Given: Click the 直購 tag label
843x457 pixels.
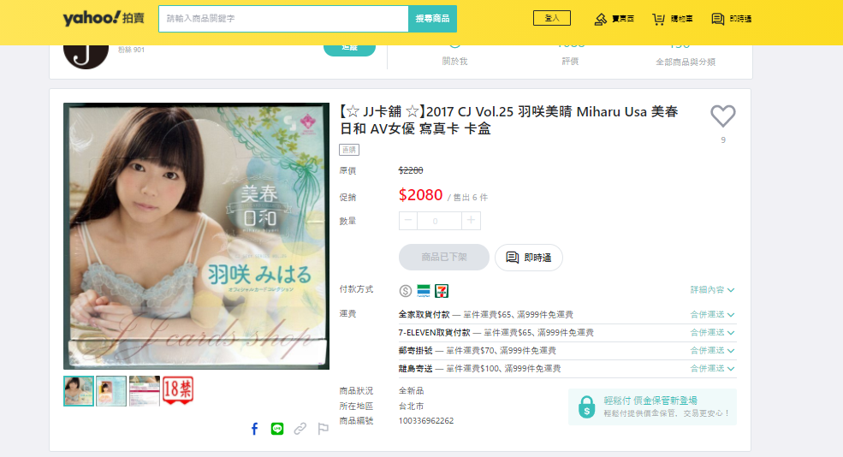Looking at the screenshot, I should pyautogui.click(x=349, y=150).
